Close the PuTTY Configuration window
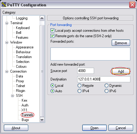137x134 pixels. [132, 5]
